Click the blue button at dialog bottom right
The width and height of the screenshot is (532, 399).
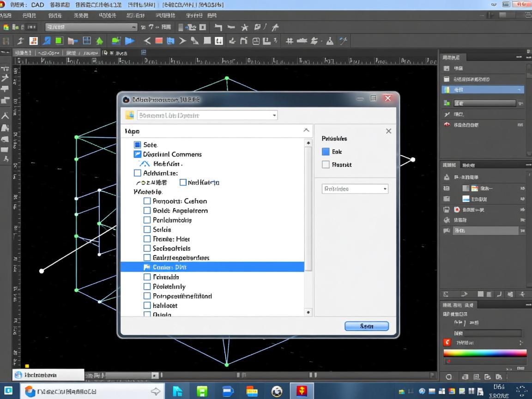tap(367, 326)
